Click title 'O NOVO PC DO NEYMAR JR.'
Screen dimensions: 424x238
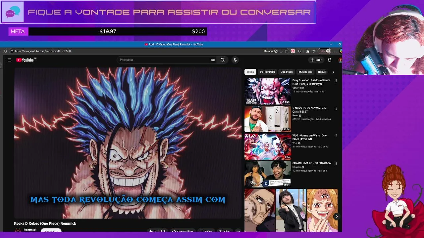[x=310, y=110]
